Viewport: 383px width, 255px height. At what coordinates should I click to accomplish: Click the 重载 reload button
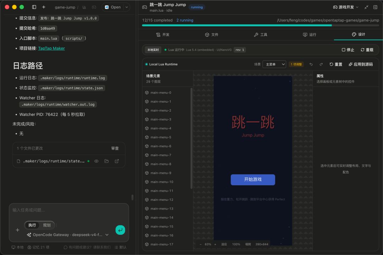pyautogui.click(x=367, y=50)
